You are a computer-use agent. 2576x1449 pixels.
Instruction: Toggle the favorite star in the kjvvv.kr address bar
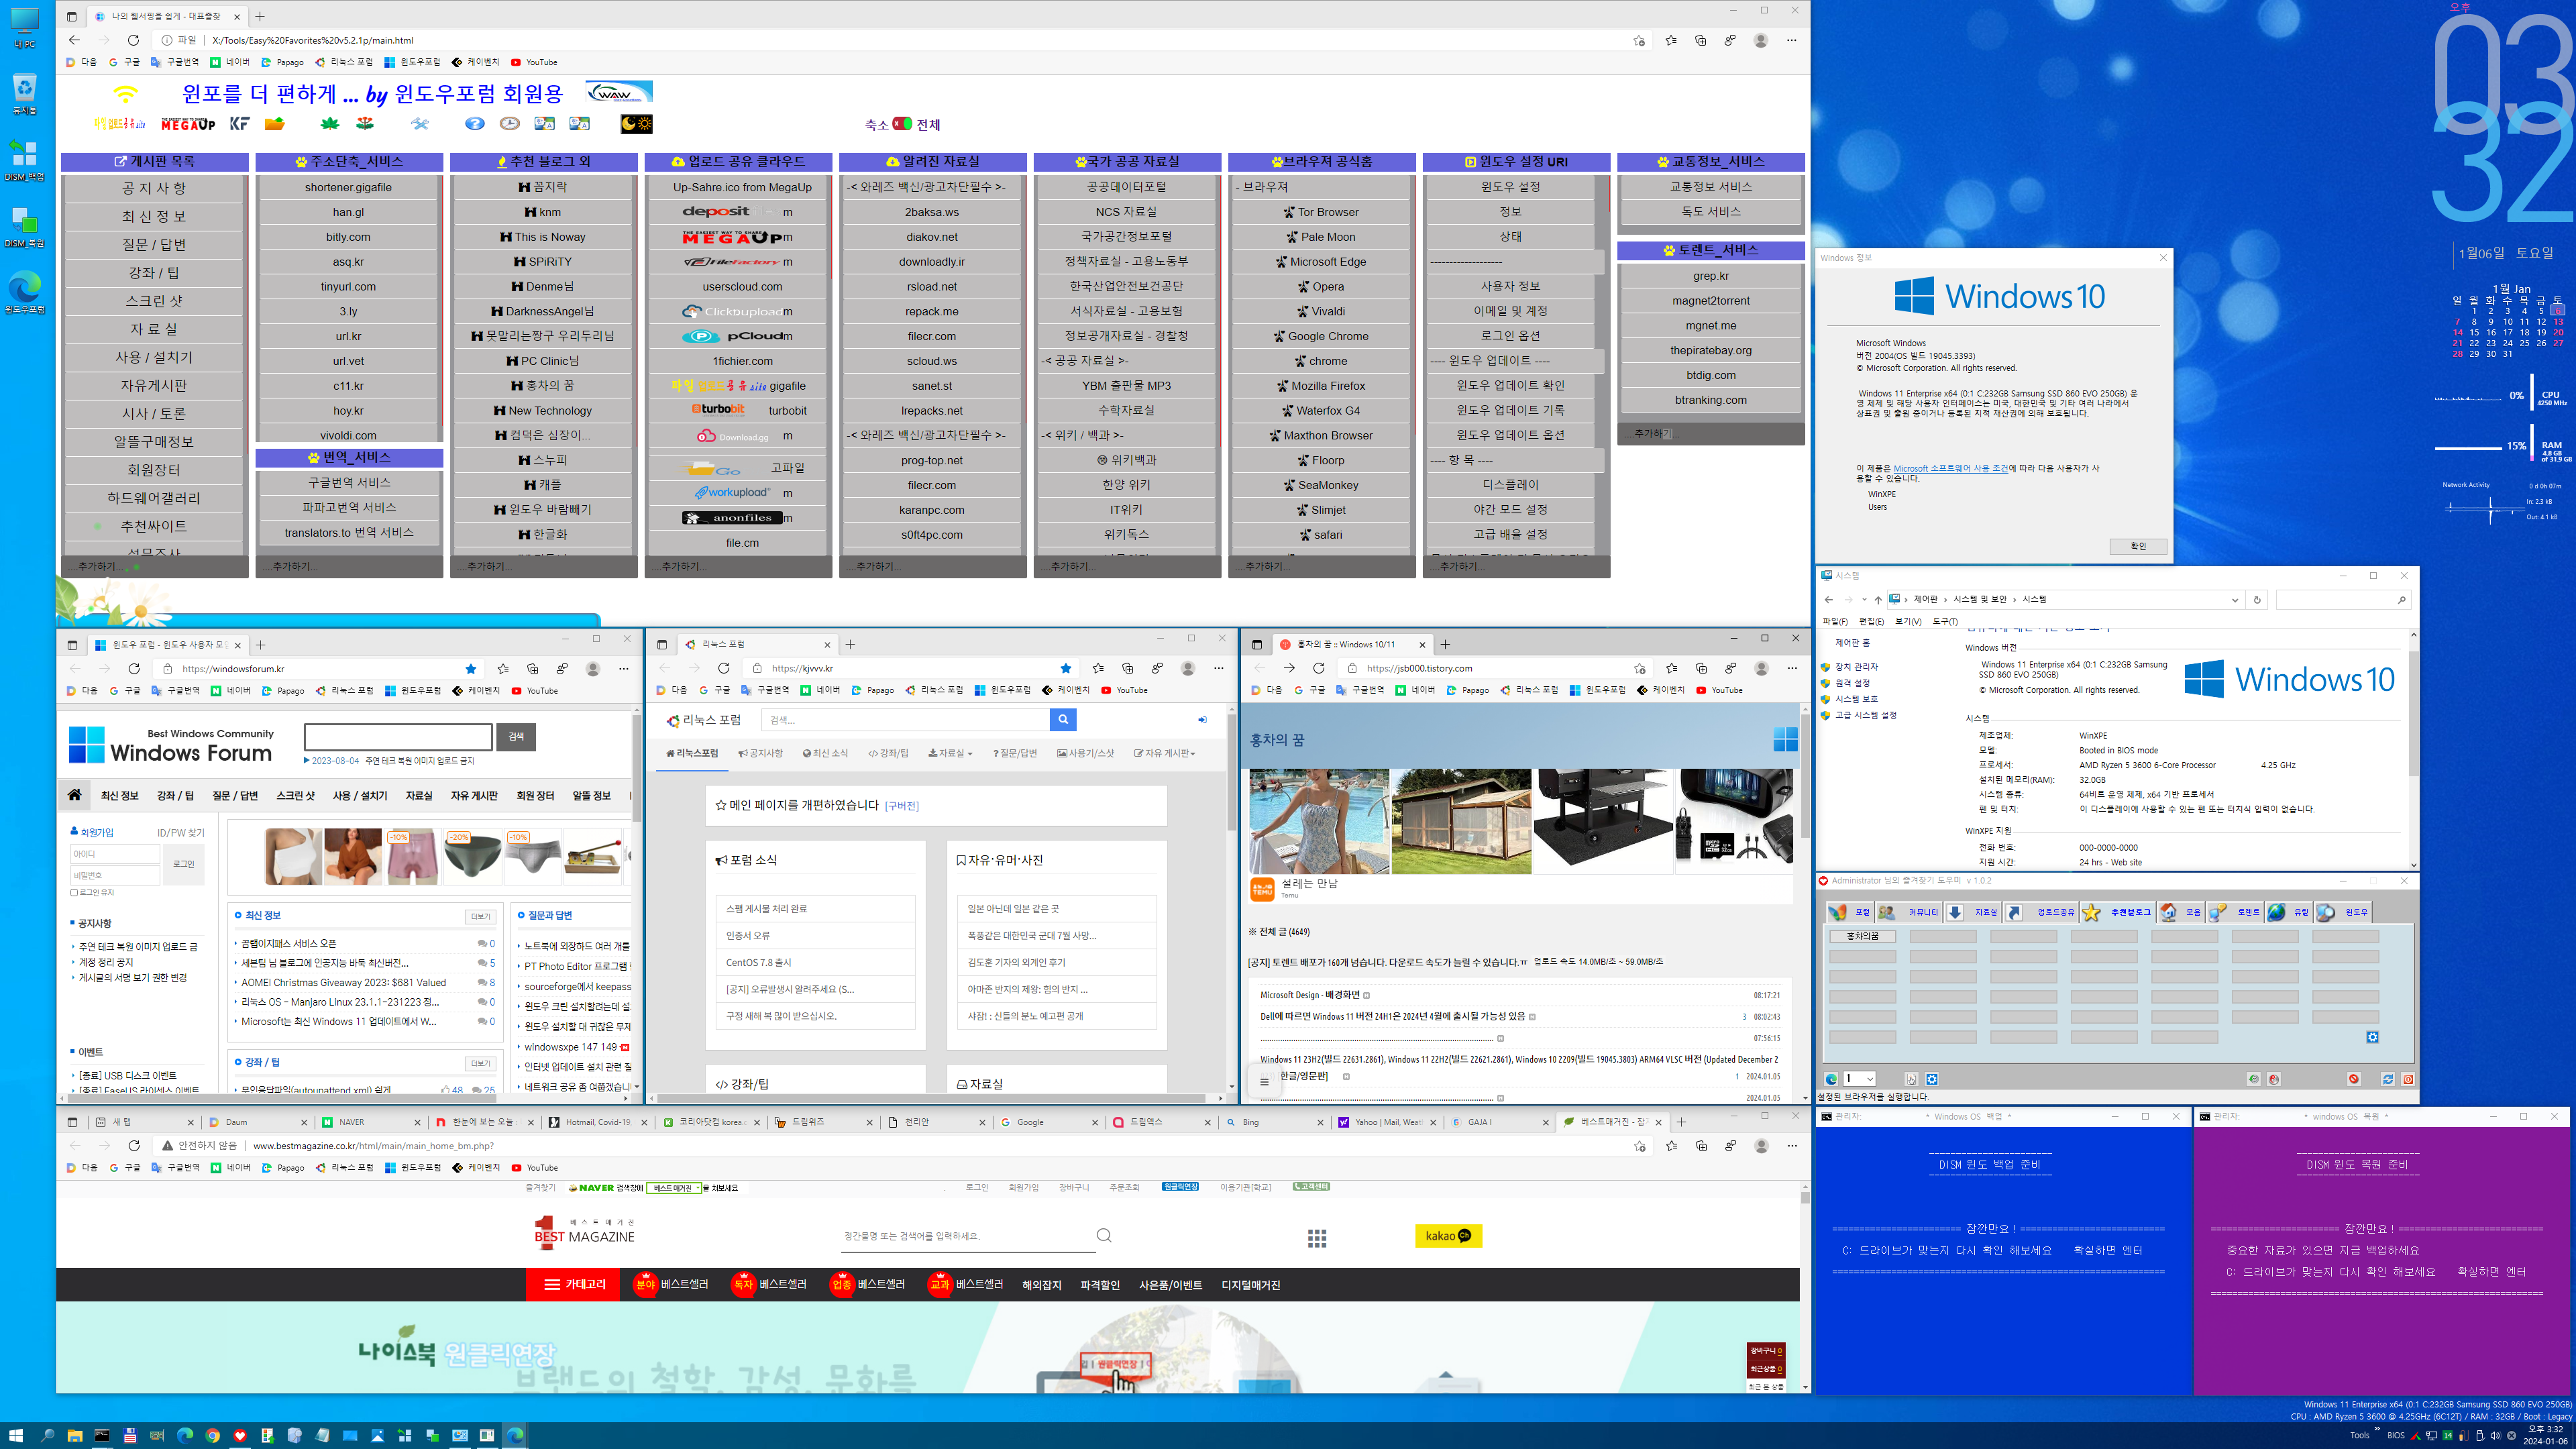pyautogui.click(x=1066, y=669)
